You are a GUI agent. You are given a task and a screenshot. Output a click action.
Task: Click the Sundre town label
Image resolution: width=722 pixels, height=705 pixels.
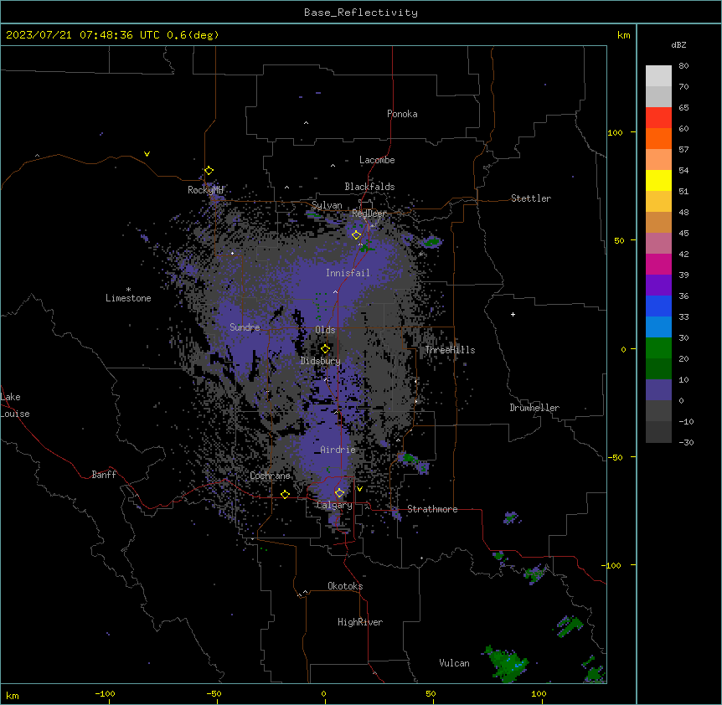[245, 327]
